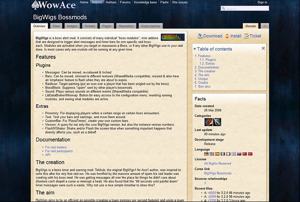Open reverse relationships count '3'
The width and height of the screenshot is (300, 202).
click(x=205, y=183)
